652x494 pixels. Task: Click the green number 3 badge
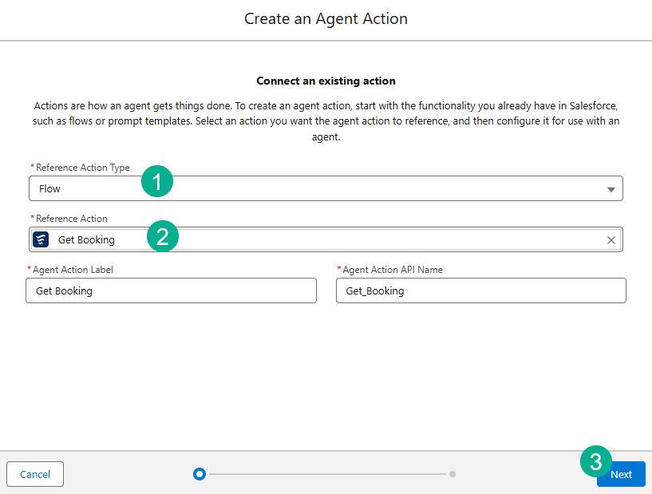595,460
